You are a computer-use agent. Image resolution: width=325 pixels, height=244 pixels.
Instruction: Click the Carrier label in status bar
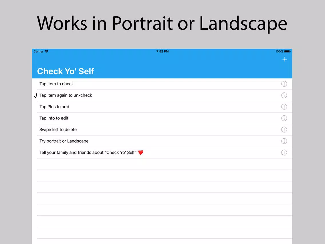click(x=38, y=51)
